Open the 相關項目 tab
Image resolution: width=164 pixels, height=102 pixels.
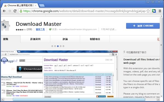pos(95,39)
